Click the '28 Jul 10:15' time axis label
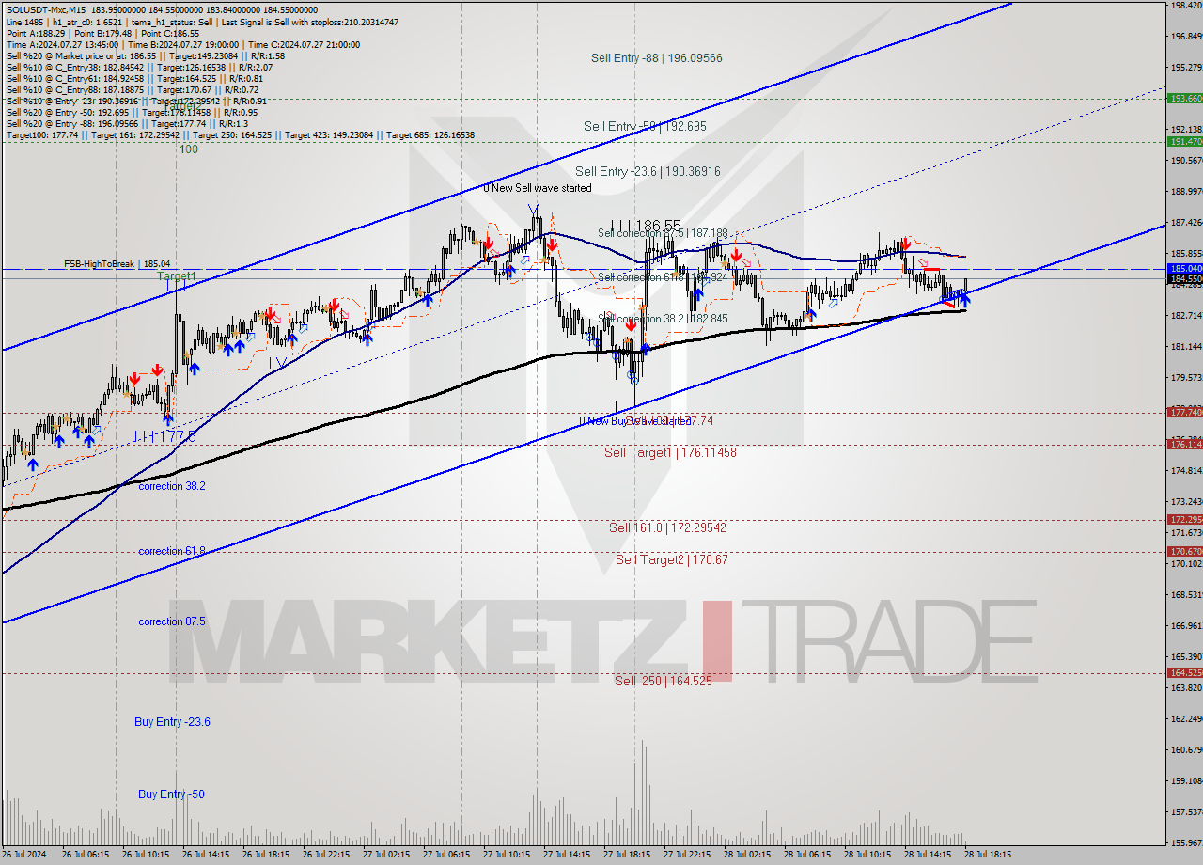 click(867, 856)
